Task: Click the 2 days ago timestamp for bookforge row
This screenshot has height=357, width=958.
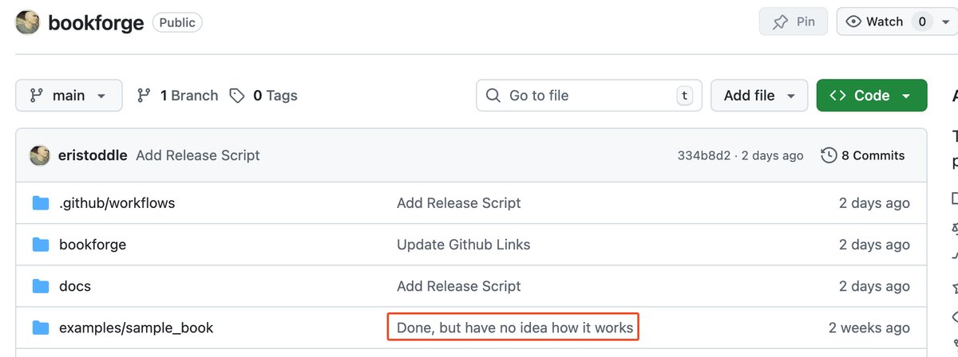Action: click(x=874, y=245)
